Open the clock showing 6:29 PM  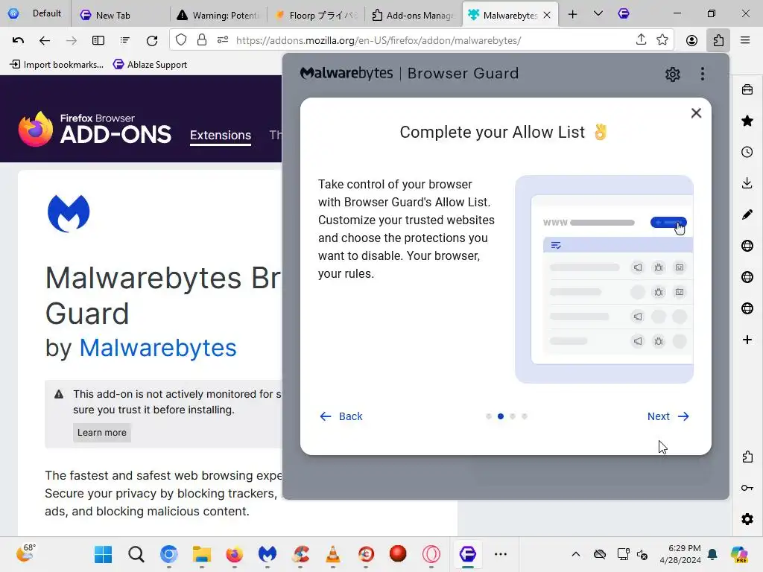pyautogui.click(x=680, y=554)
